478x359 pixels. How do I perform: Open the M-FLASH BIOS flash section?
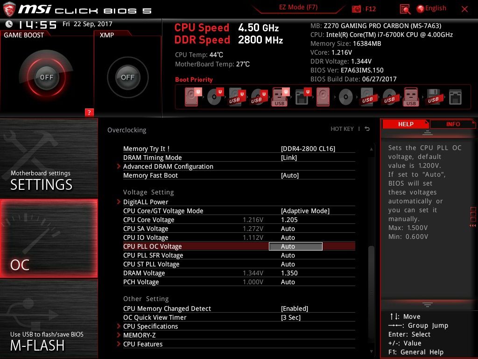click(x=49, y=319)
